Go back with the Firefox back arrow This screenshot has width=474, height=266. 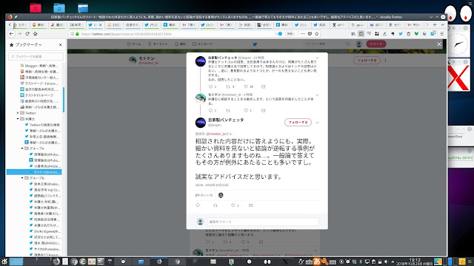[x=12, y=34]
